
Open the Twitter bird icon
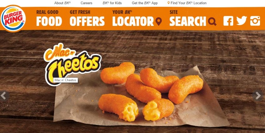pos(242,21)
